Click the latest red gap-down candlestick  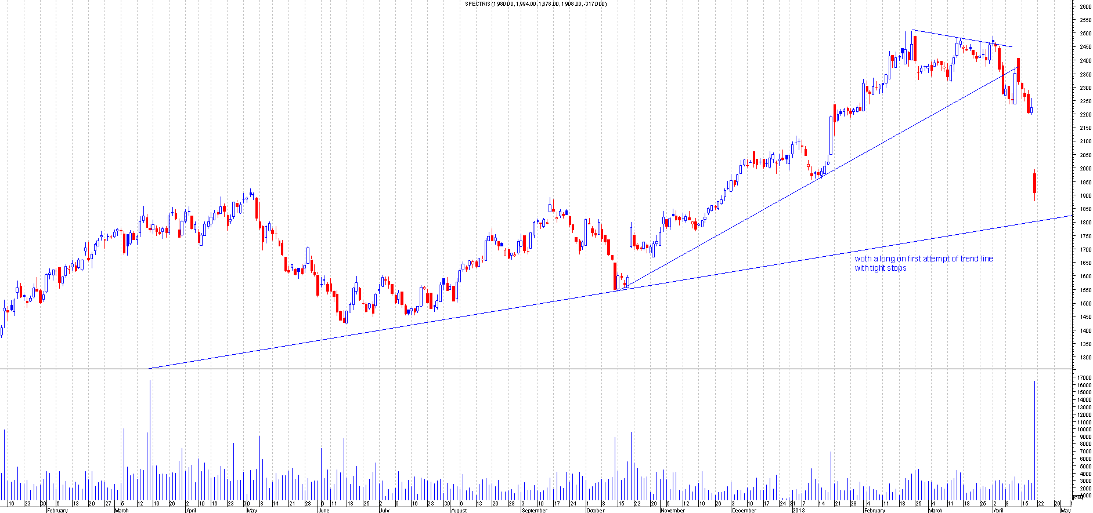point(1034,183)
